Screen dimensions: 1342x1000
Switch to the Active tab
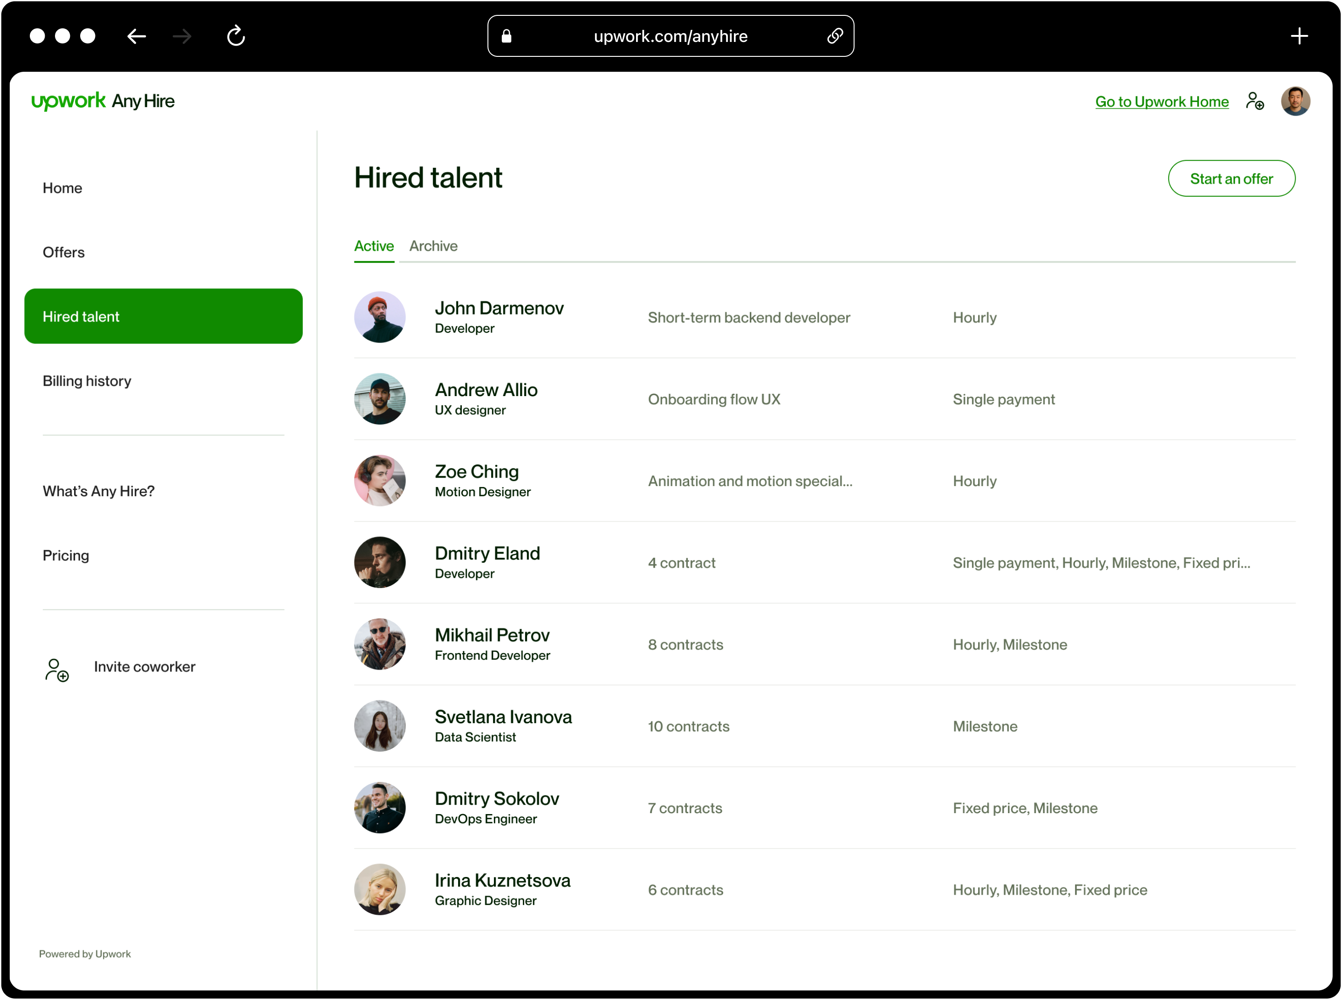click(374, 247)
